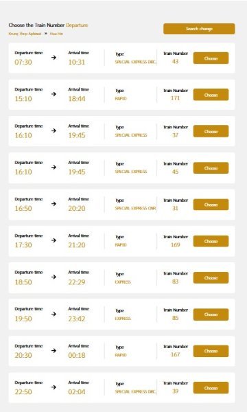This screenshot has height=412, width=247.
Task: Select Choose for train number 37
Action: click(x=211, y=131)
